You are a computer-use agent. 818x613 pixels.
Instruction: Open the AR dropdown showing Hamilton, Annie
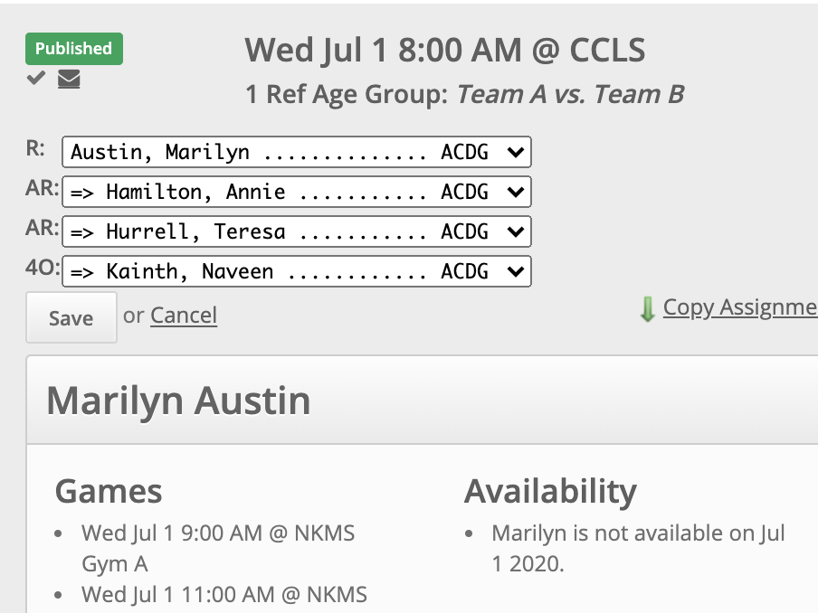tap(296, 192)
